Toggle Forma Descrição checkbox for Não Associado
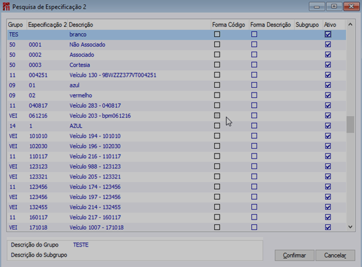 pos(254,44)
